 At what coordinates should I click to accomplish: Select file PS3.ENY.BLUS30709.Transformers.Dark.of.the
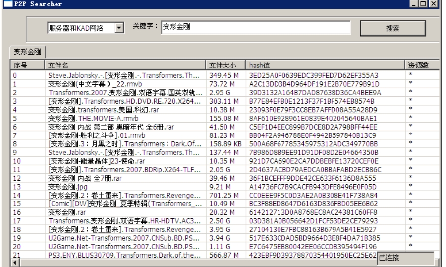tap(124, 255)
